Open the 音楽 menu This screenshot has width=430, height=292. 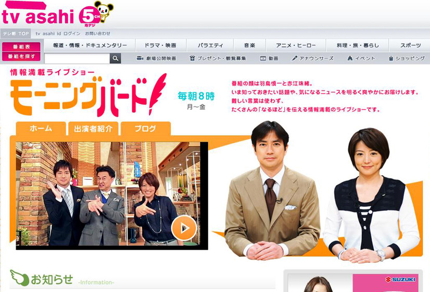pos(249,45)
